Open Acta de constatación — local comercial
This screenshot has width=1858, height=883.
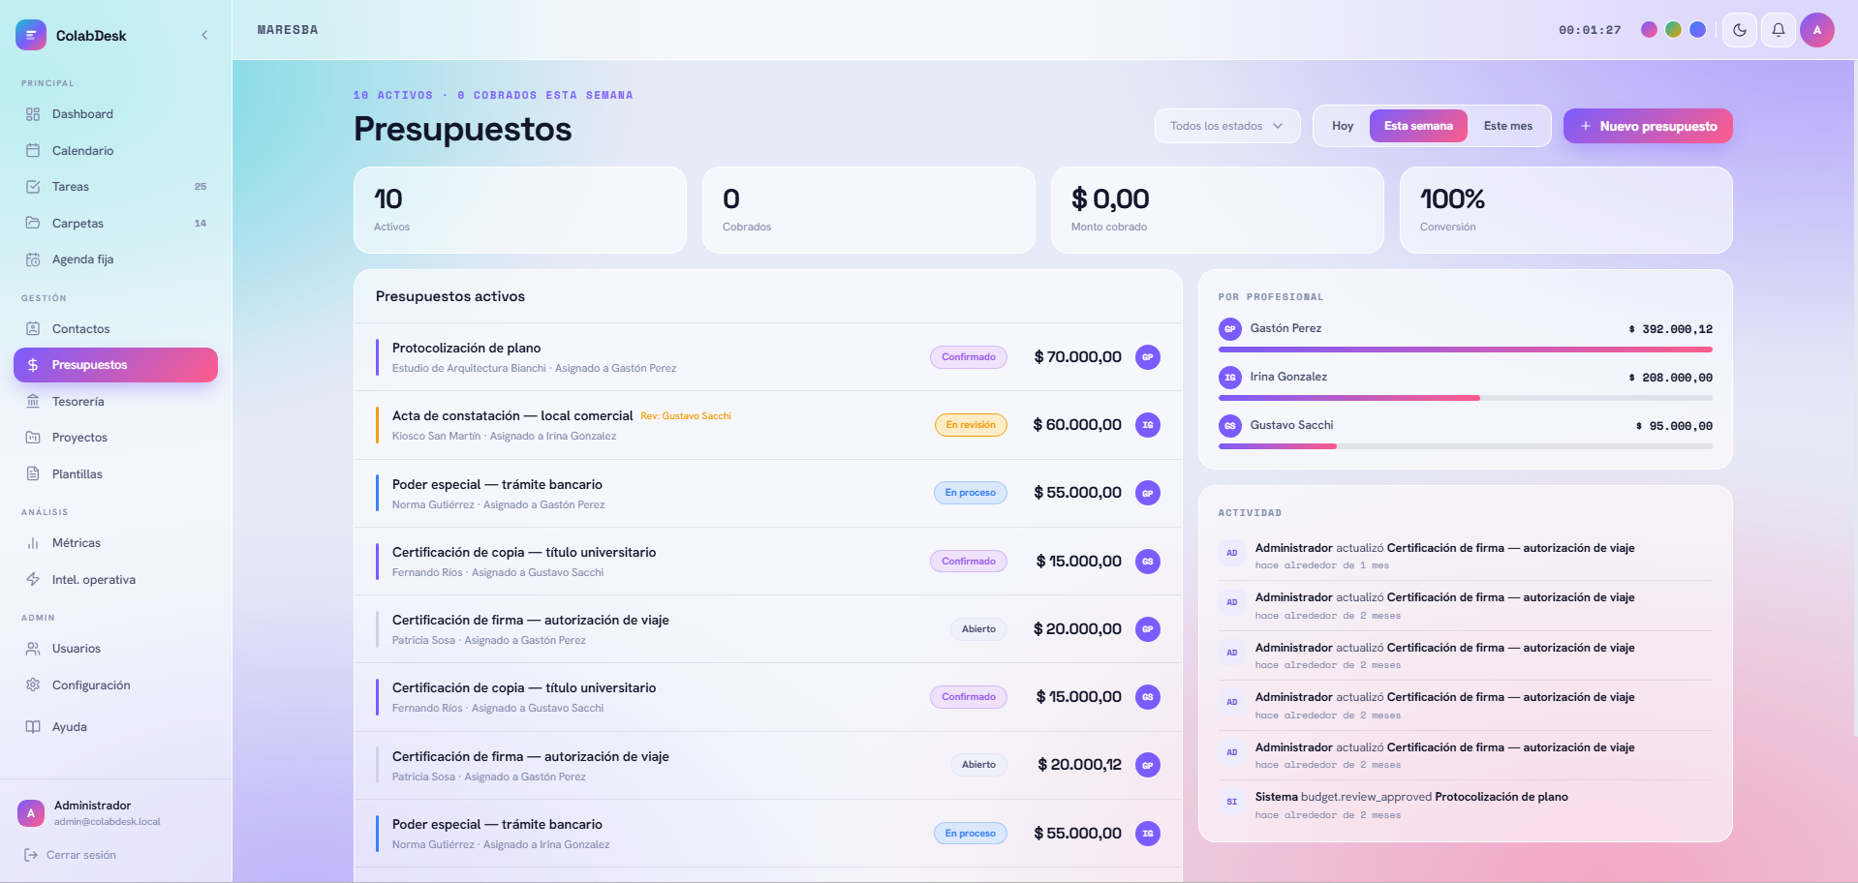[512, 416]
